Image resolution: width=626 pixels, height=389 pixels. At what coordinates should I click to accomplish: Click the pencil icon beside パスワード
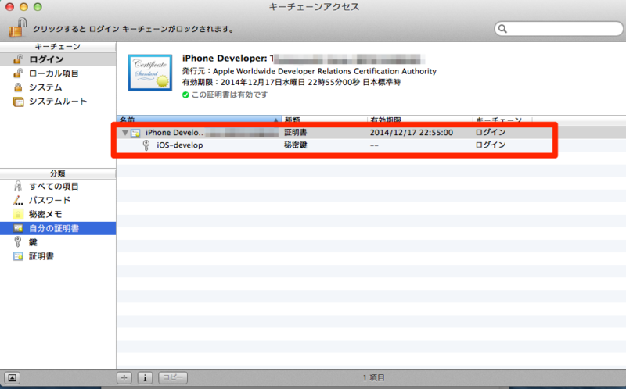point(18,200)
